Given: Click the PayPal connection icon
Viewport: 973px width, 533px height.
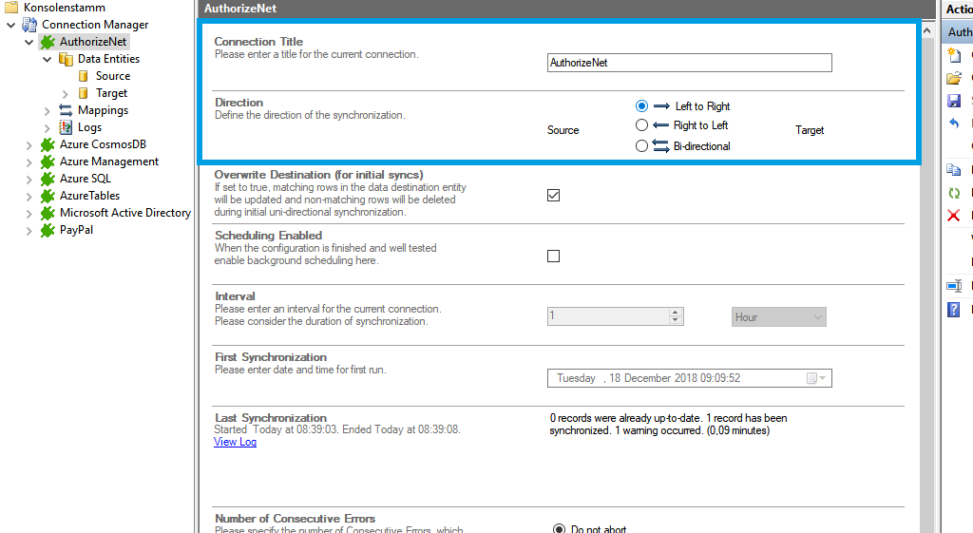Looking at the screenshot, I should tap(48, 230).
